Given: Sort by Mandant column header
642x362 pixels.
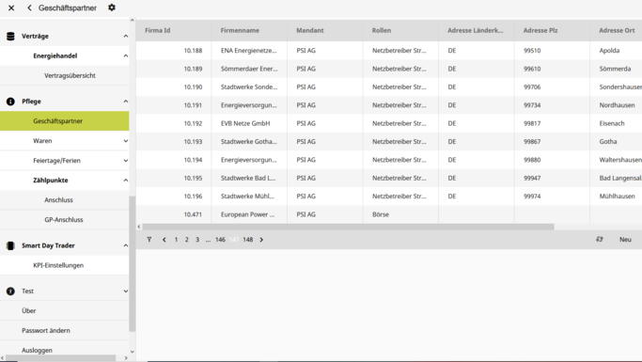Looking at the screenshot, I should point(324,30).
